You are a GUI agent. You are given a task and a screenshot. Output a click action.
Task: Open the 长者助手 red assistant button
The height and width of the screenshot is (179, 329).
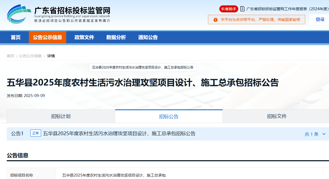pyautogui.click(x=228, y=9)
